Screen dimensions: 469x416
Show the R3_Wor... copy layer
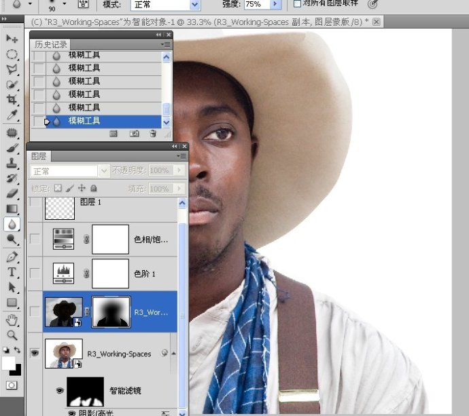(x=35, y=311)
